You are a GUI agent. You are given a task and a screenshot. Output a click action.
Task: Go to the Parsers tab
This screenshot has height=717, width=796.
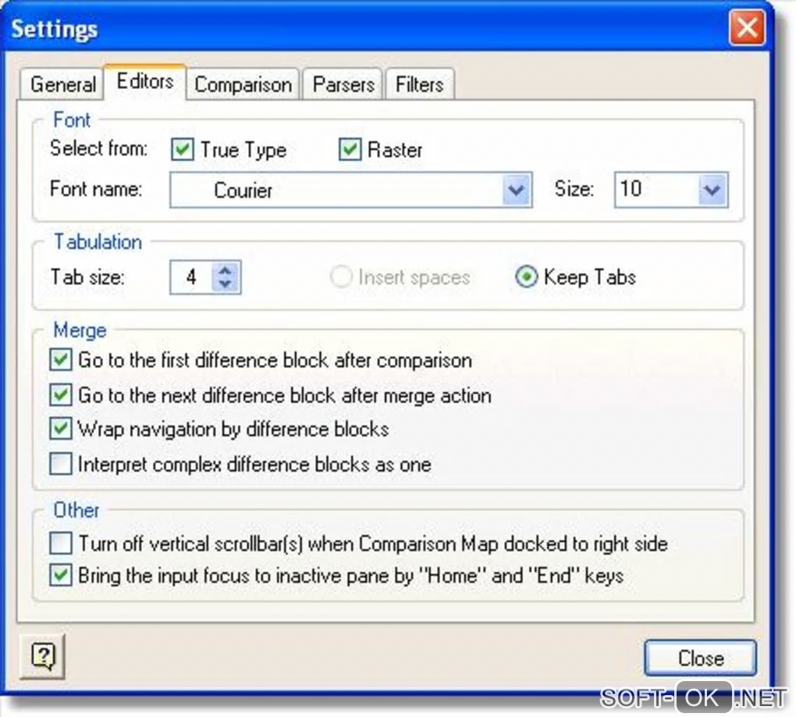(x=343, y=84)
